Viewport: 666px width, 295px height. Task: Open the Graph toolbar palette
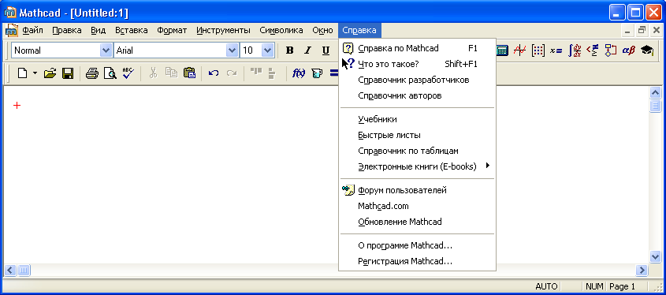pos(519,50)
